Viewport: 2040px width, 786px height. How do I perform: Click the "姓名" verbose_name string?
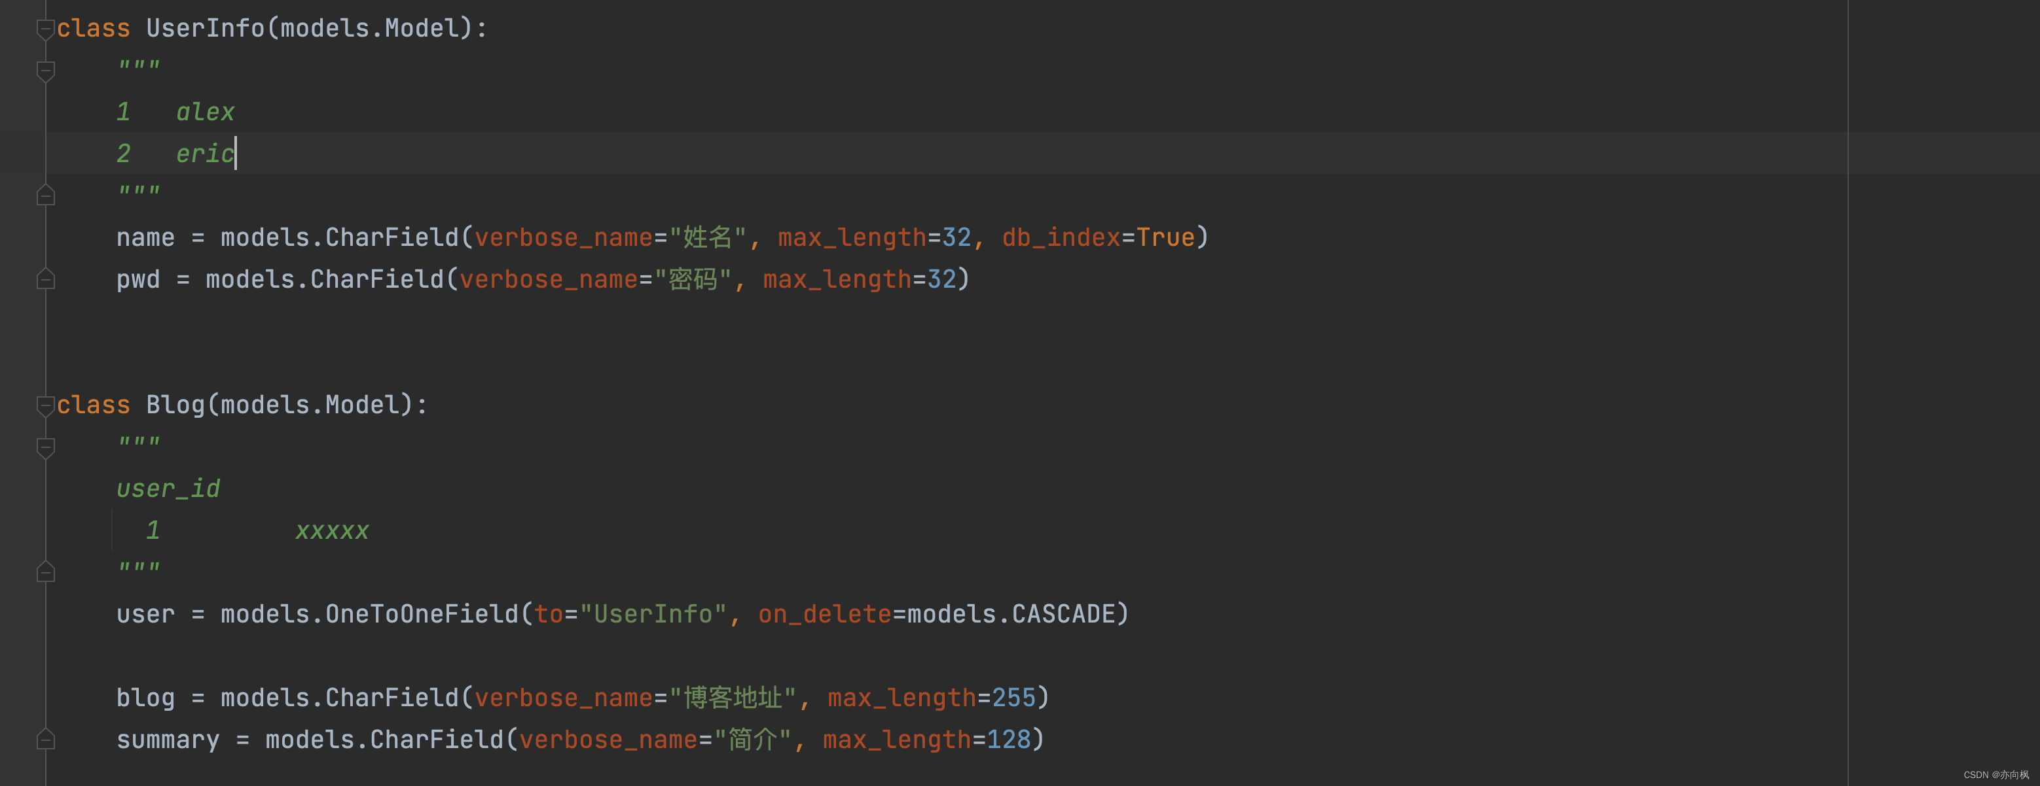pyautogui.click(x=707, y=238)
